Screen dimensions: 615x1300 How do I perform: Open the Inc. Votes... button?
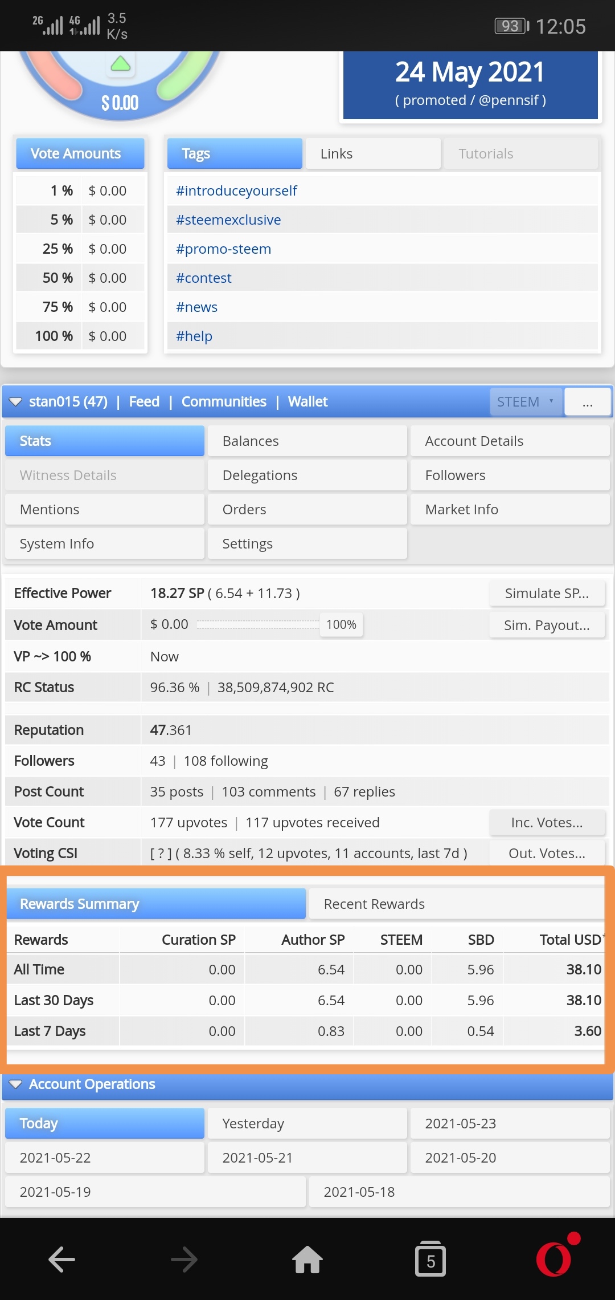pos(547,822)
